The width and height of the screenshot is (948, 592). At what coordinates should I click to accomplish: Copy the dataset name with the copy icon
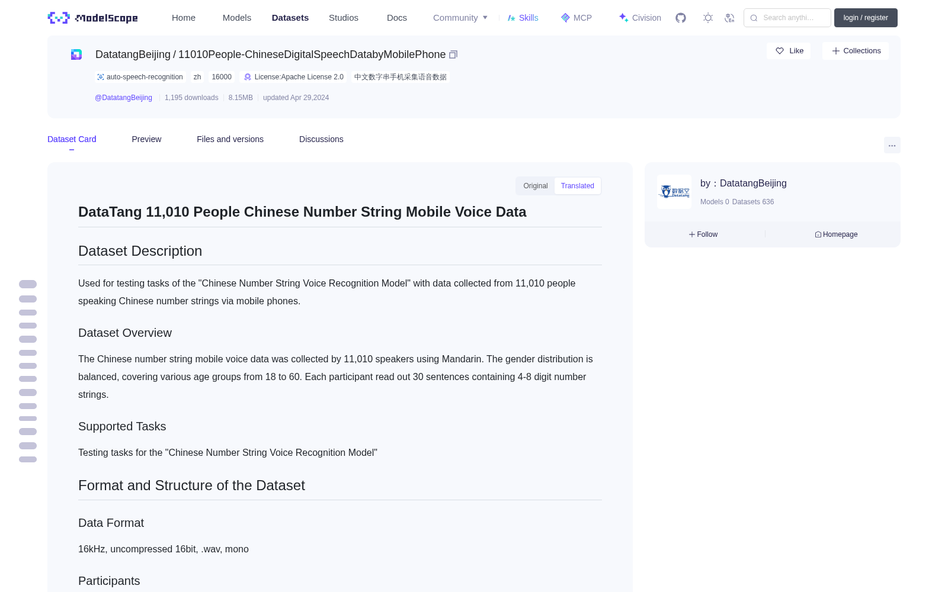[453, 54]
